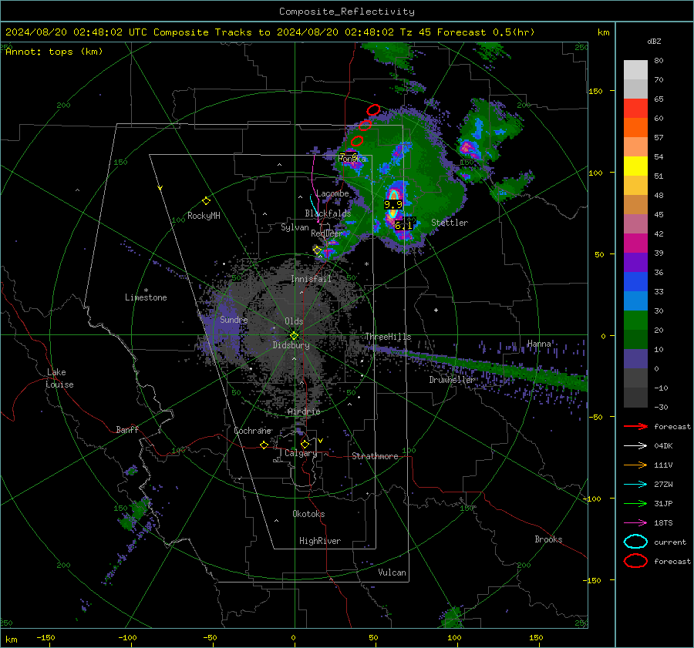This screenshot has height=648, width=694.
Task: Select the white 04DK track arrow
Action: [635, 446]
